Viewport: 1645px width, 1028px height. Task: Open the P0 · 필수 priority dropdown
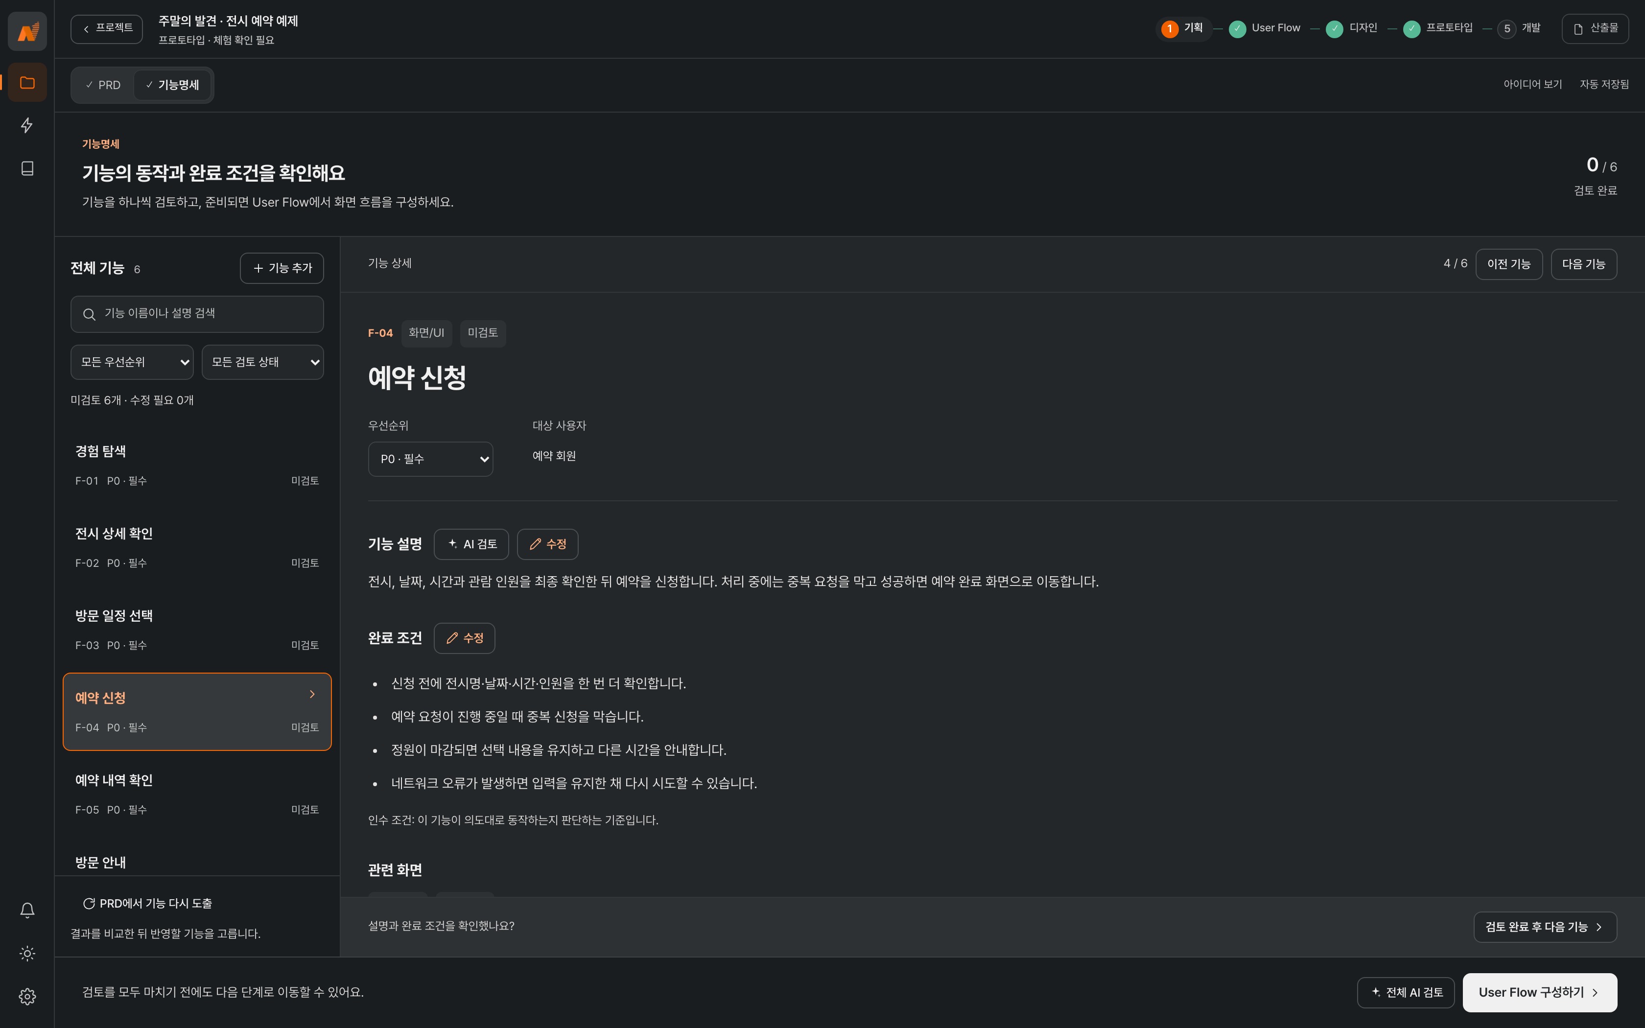coord(430,459)
